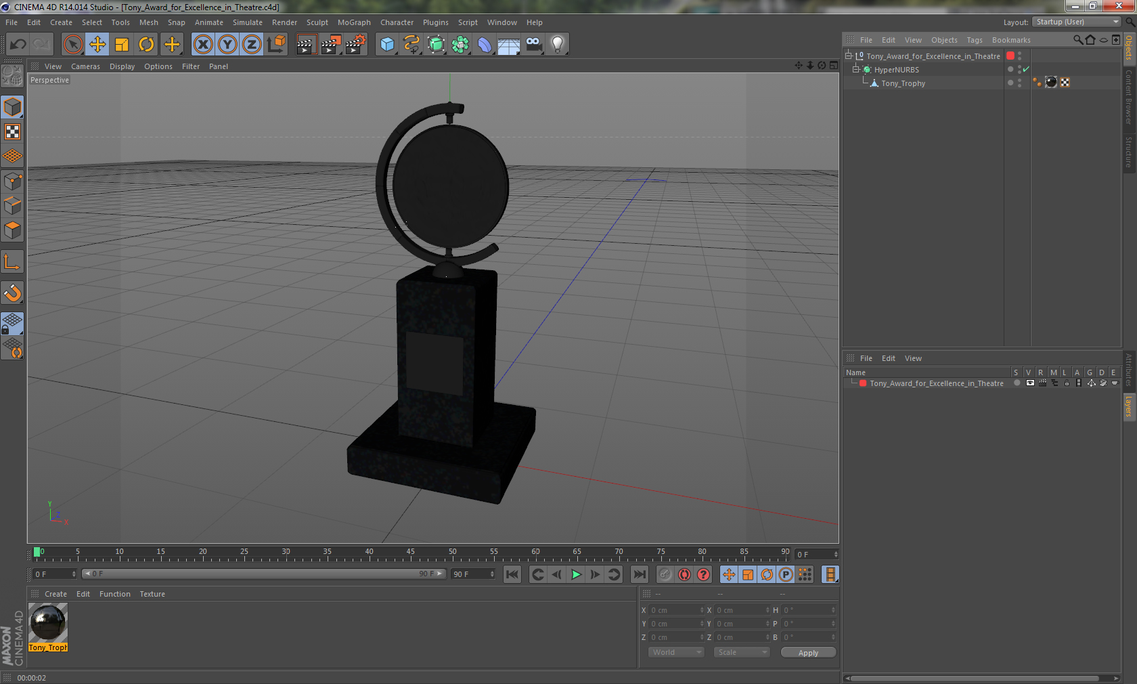Toggle Z-axis lock
1137x684 pixels.
pyautogui.click(x=252, y=45)
